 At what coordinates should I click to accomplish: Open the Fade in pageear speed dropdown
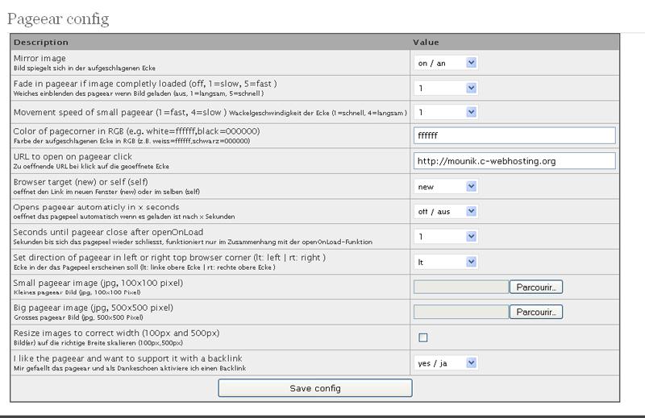446,88
